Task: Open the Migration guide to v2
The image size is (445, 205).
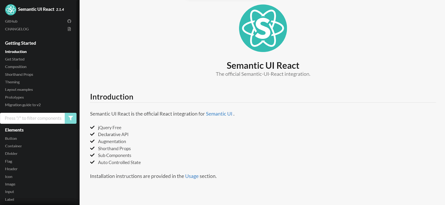Action: click(x=23, y=105)
